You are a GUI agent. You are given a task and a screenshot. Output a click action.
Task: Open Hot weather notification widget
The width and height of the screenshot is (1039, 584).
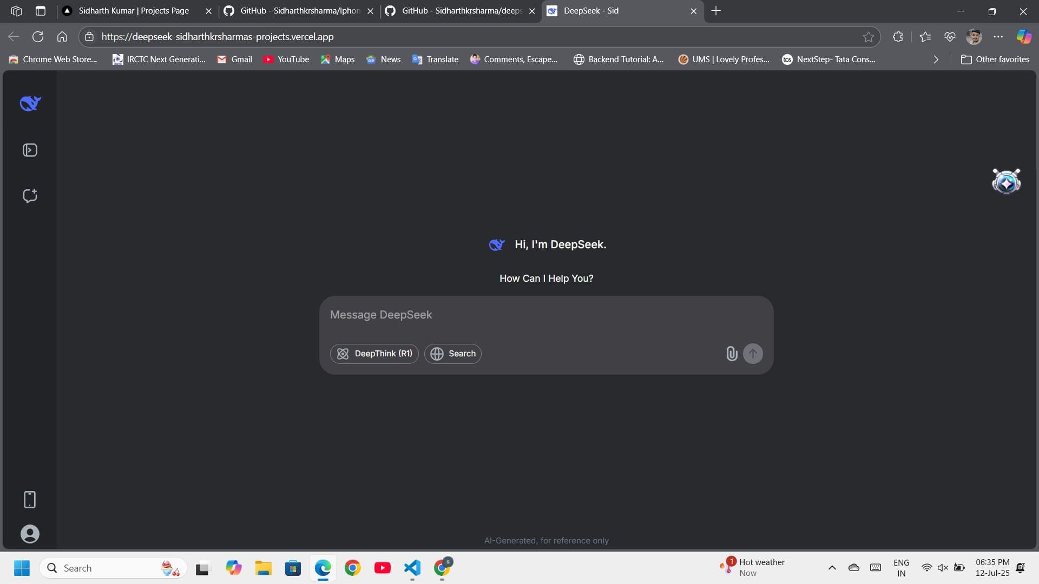click(753, 567)
